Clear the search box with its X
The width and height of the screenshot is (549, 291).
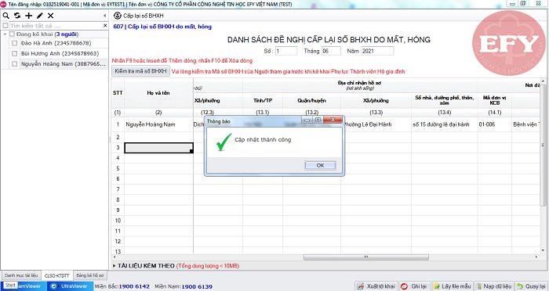click(105, 26)
